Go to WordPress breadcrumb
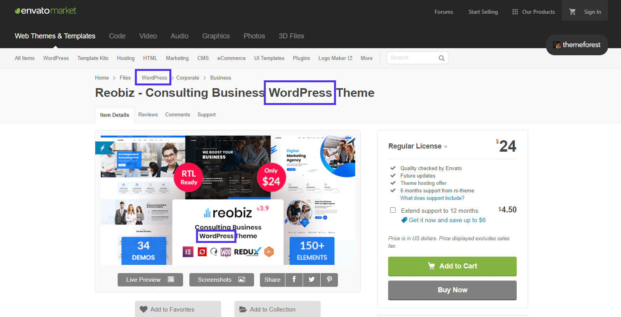 point(154,78)
